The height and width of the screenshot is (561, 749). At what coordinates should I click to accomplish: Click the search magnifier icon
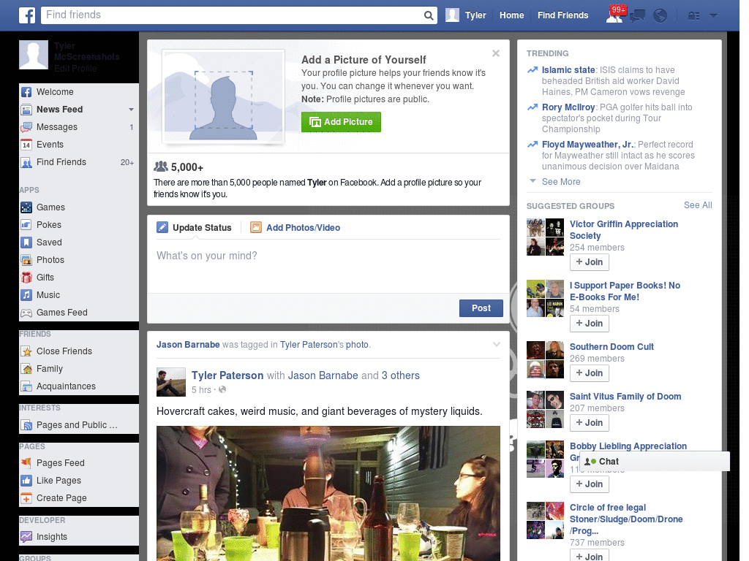(x=429, y=15)
